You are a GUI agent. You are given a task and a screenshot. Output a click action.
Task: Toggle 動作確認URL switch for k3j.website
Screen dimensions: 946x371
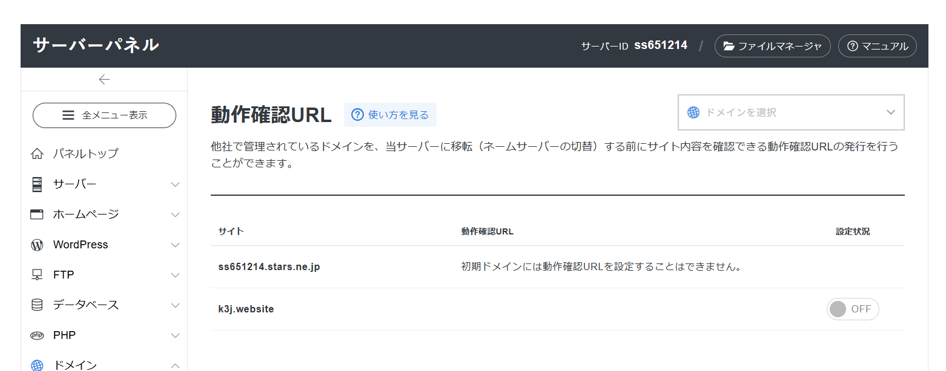click(853, 309)
